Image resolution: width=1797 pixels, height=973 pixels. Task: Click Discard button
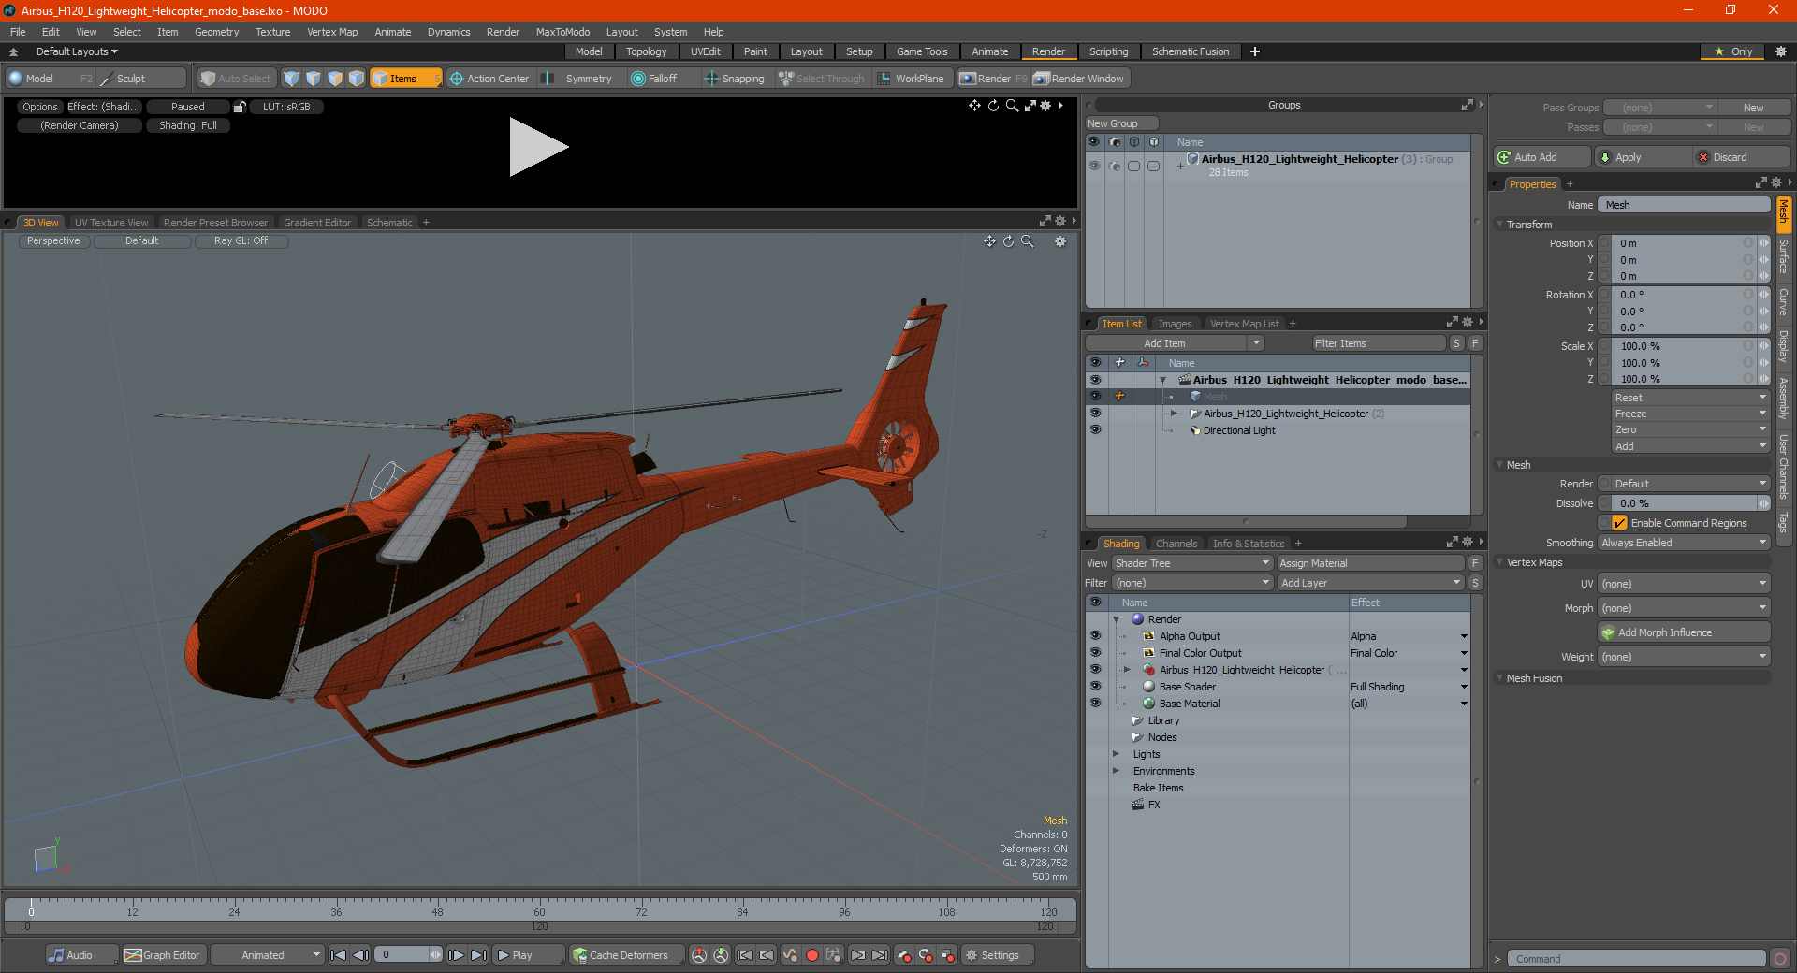tap(1742, 157)
